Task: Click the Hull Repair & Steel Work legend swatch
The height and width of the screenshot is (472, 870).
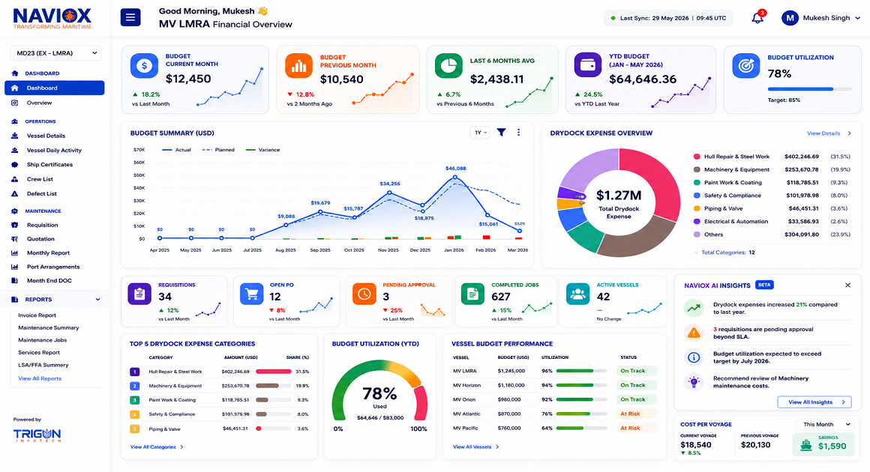Action: 697,157
